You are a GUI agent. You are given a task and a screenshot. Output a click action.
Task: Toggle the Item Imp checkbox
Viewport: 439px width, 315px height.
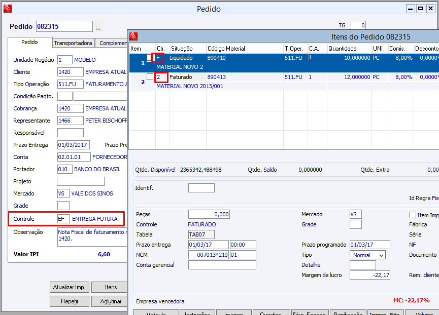(413, 215)
